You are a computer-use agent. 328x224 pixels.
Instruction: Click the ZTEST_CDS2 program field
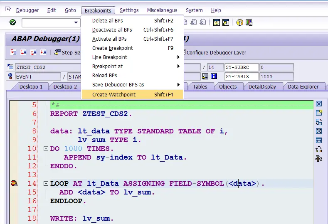[x=48, y=67]
